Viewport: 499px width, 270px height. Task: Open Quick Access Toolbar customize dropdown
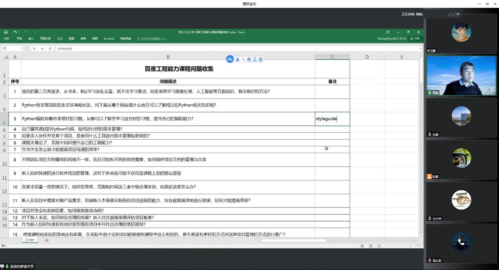tap(35, 32)
